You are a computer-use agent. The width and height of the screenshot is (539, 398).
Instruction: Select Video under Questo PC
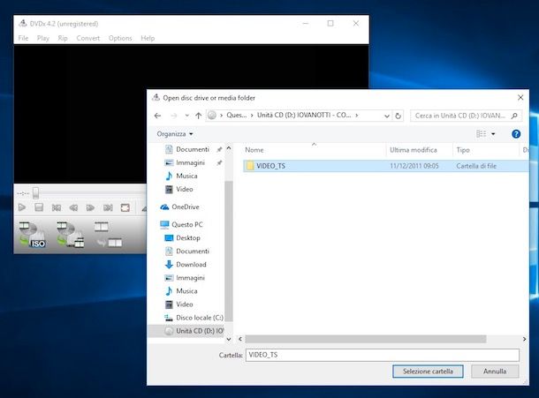point(185,304)
